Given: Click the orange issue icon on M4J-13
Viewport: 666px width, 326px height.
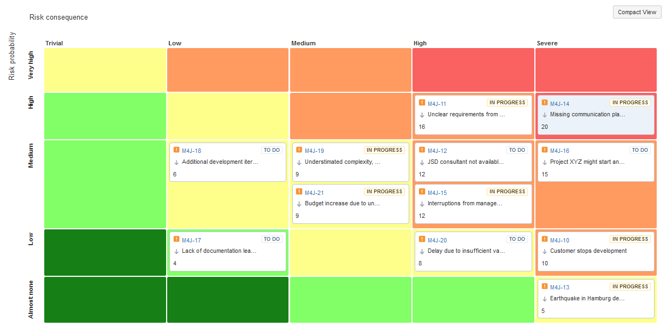Looking at the screenshot, I should tap(545, 287).
